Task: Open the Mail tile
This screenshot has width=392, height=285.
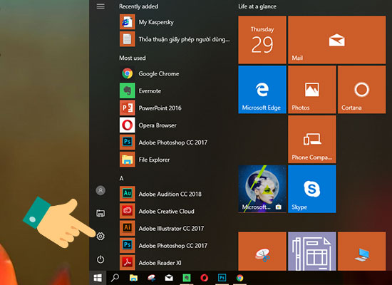Action: (336, 40)
